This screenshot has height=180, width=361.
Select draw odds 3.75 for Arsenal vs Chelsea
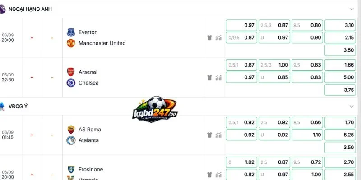340,90
